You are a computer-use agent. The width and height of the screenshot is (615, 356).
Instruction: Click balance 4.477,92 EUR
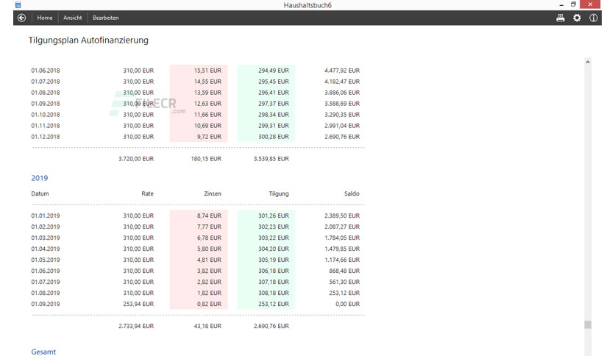tap(341, 71)
